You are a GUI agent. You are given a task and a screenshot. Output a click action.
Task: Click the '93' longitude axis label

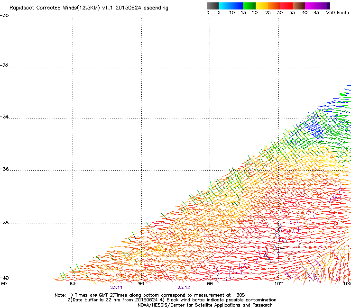[73, 284]
